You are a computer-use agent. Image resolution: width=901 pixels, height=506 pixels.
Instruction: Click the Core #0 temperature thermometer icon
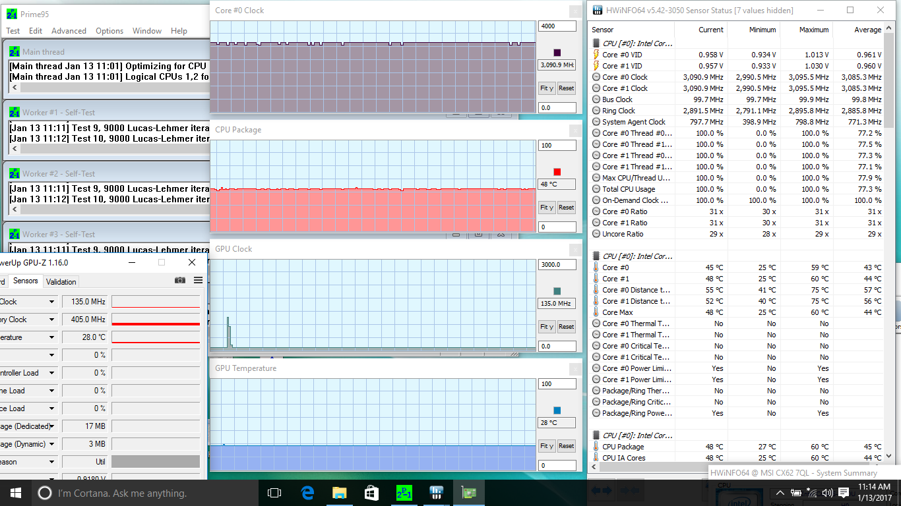596,267
